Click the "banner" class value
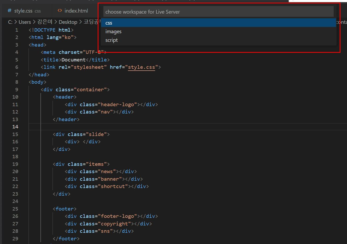Viewport: 347px width, 244px height. (x=110, y=179)
